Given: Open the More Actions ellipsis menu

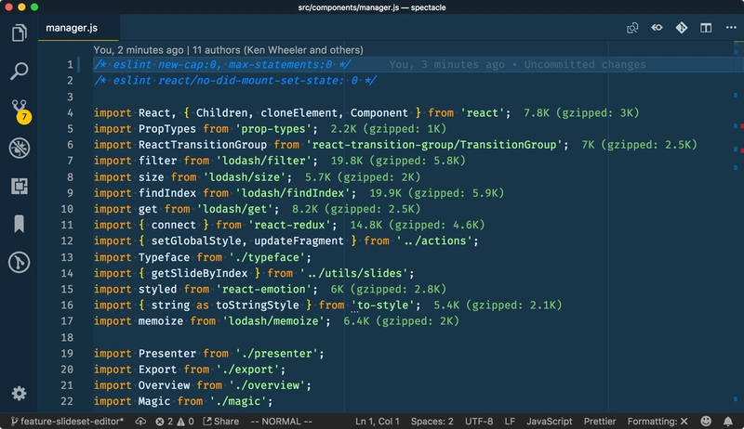Looking at the screenshot, I should point(731,28).
